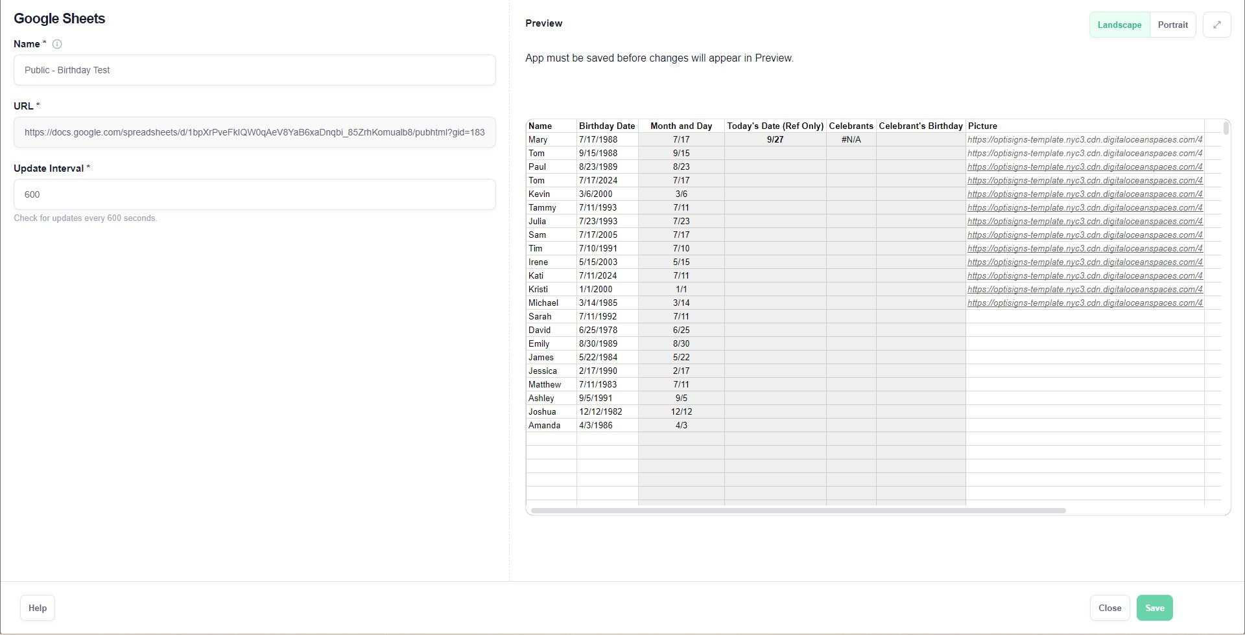
Task: Open the Help button
Action: pyautogui.click(x=38, y=608)
